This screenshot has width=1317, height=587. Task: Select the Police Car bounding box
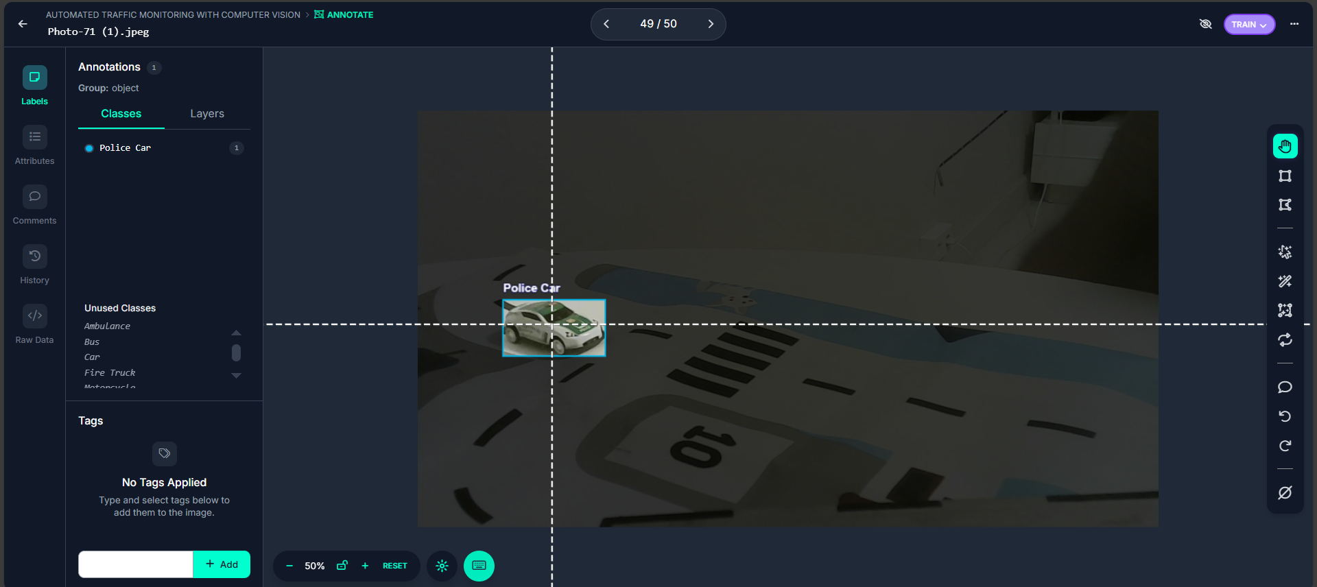554,328
